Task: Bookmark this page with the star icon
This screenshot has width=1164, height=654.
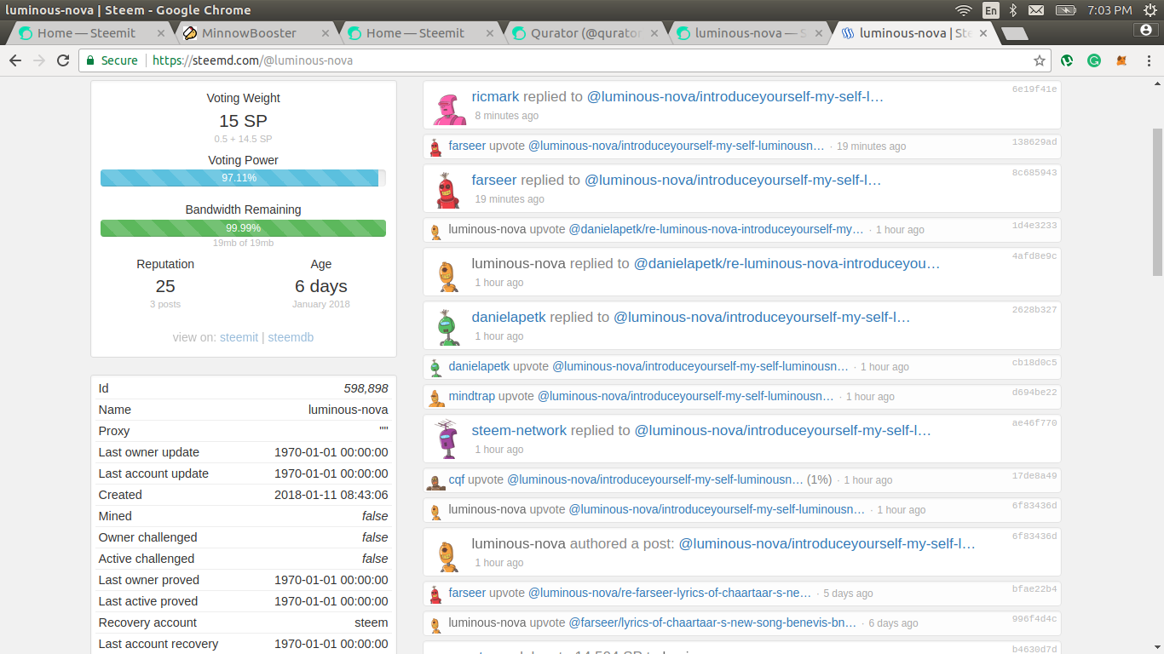Action: (x=1040, y=60)
